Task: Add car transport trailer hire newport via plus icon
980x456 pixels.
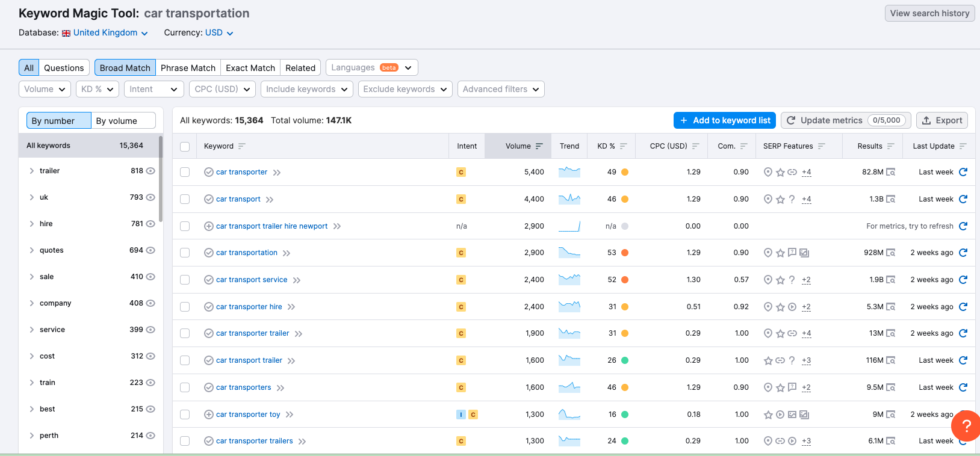Action: 209,226
